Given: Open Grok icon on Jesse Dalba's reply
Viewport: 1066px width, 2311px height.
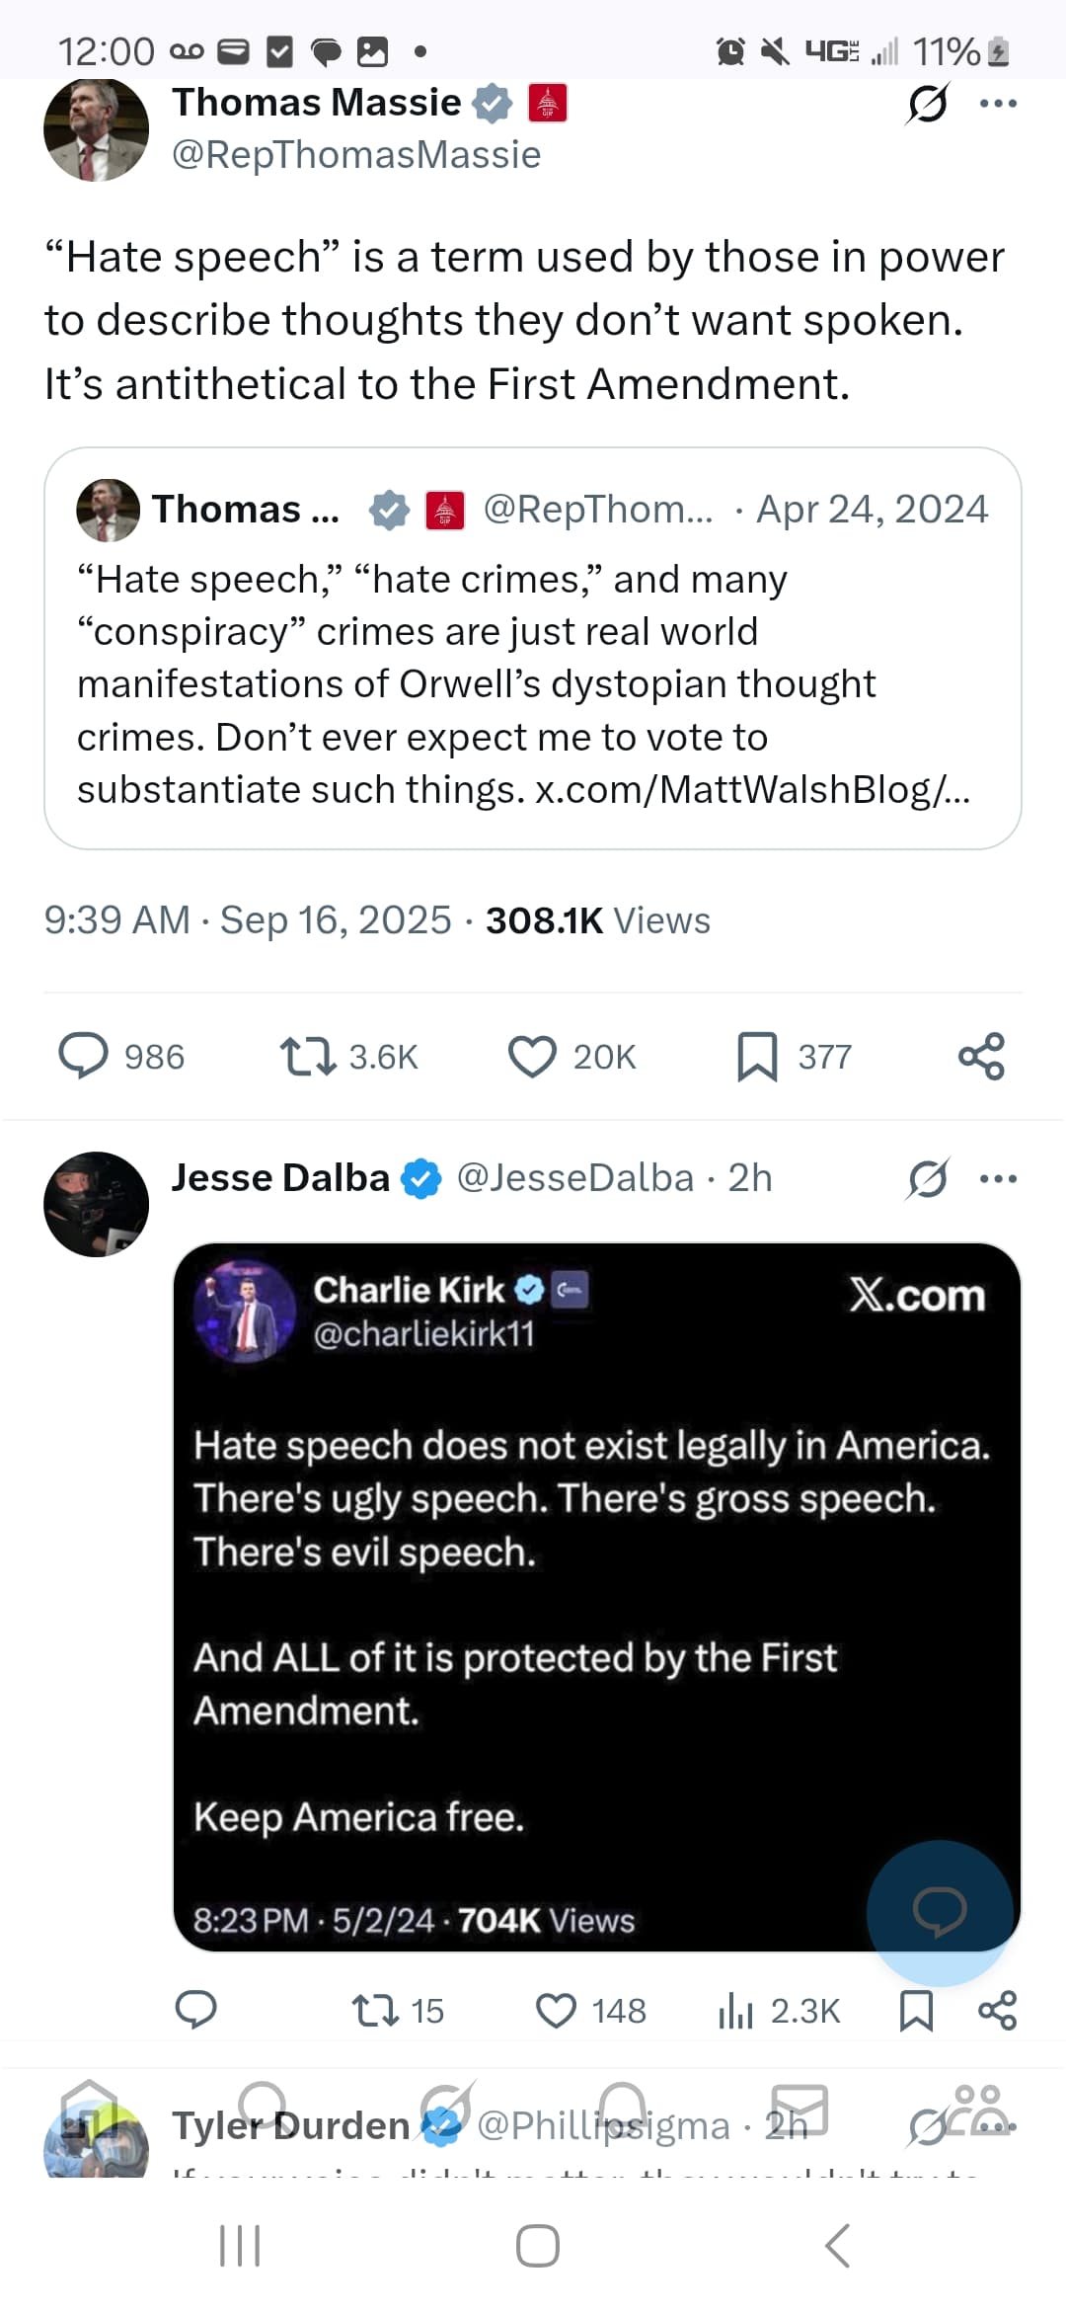Looking at the screenshot, I should tap(928, 1178).
